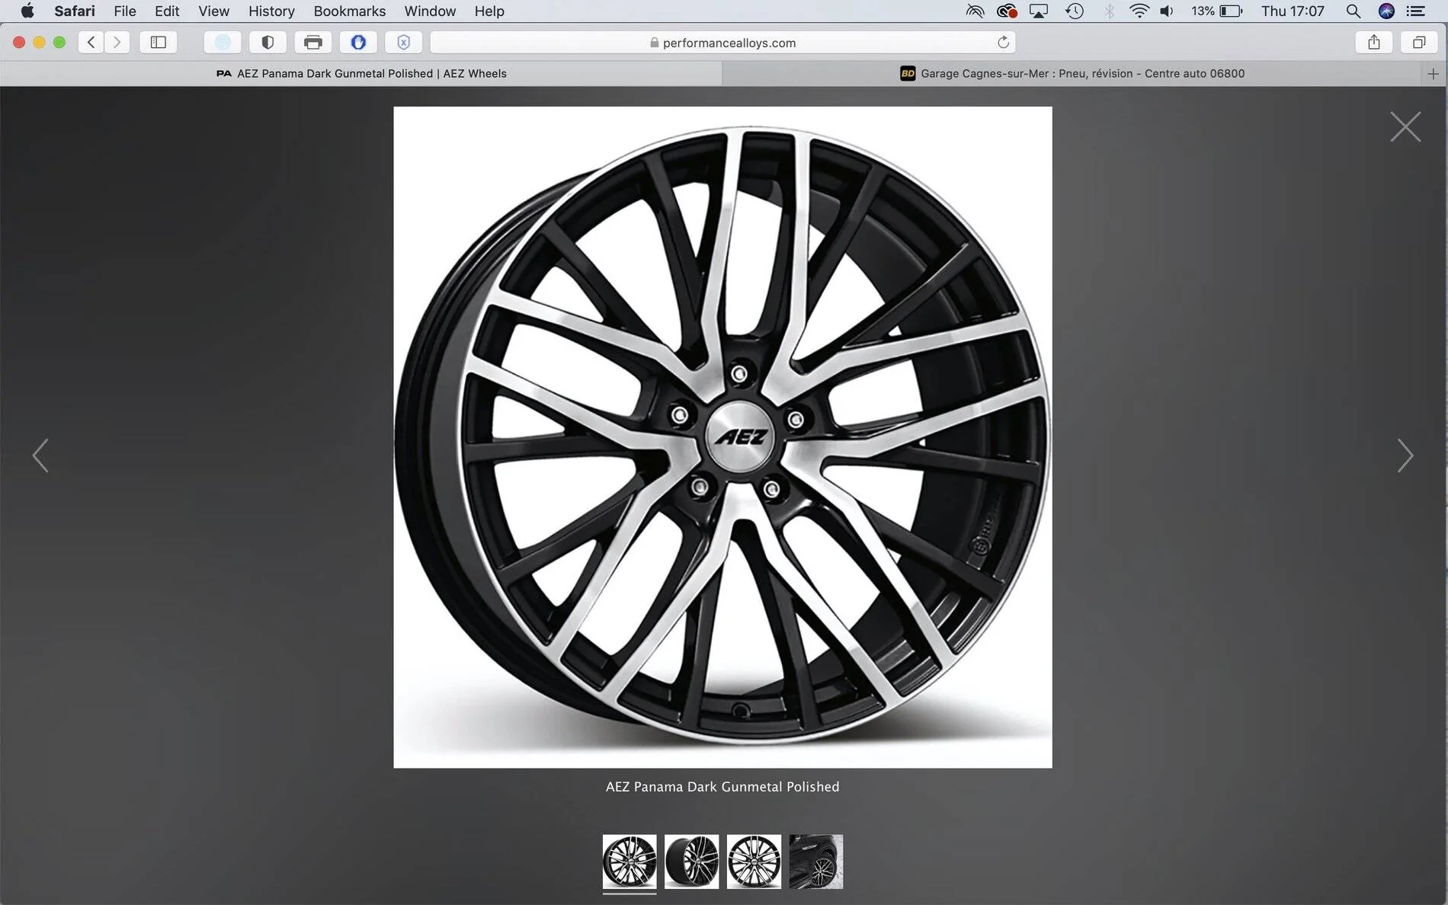Close the image lightbox with the X
The height and width of the screenshot is (905, 1448).
[1405, 126]
